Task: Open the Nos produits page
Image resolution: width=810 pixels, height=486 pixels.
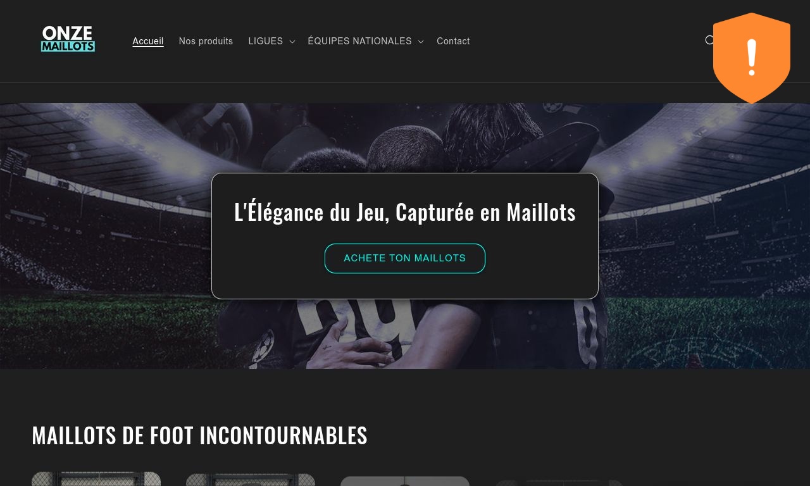Action: coord(206,41)
